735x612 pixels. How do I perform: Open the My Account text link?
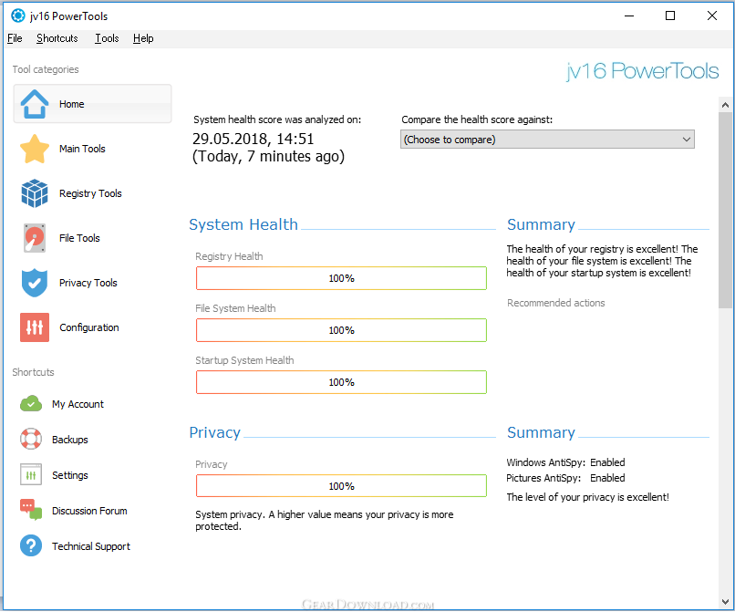(x=78, y=404)
